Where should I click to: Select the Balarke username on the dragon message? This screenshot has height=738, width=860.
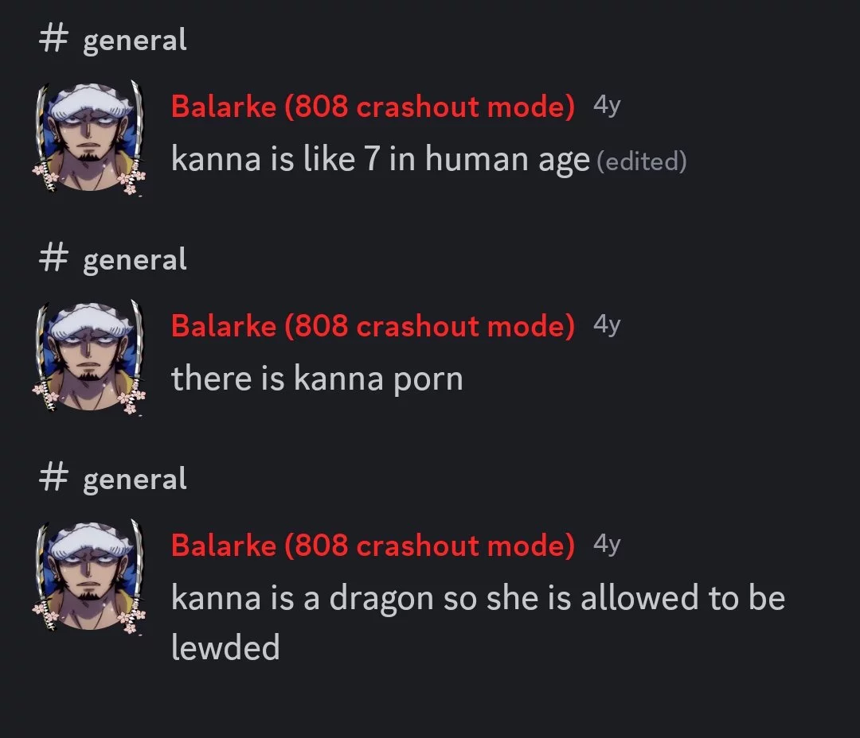[373, 545]
